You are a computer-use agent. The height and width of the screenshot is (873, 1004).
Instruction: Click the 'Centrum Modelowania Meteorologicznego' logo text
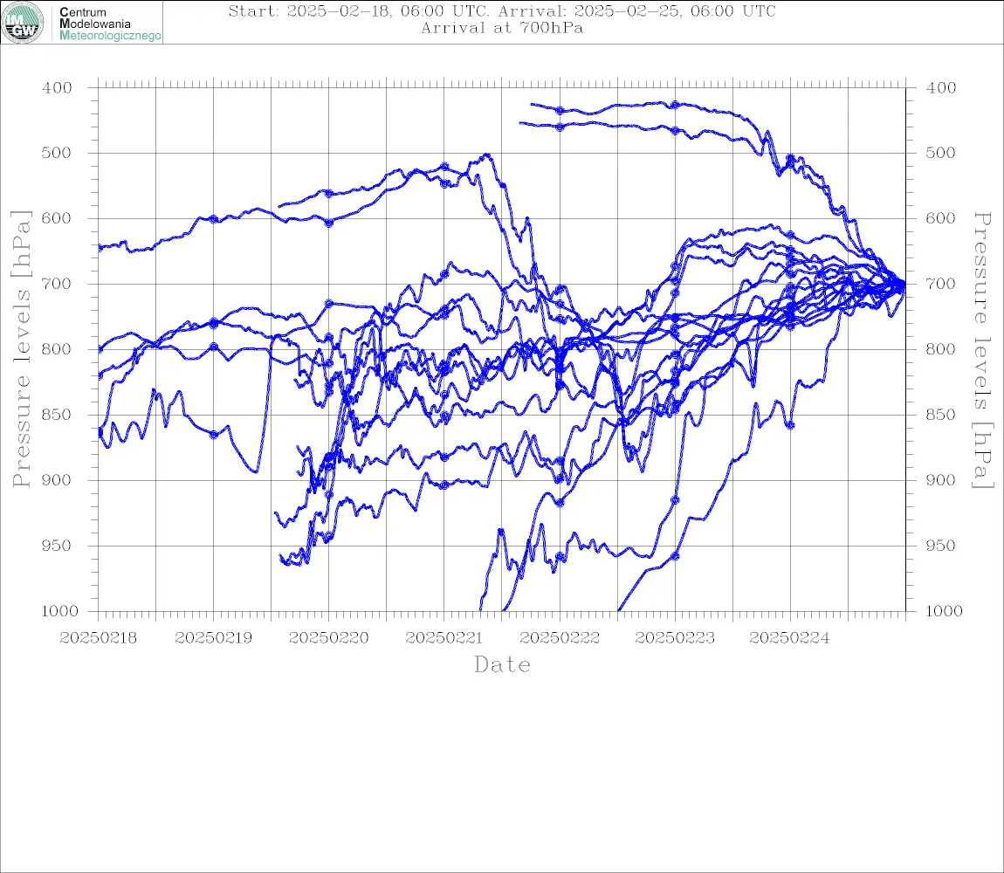tap(109, 24)
